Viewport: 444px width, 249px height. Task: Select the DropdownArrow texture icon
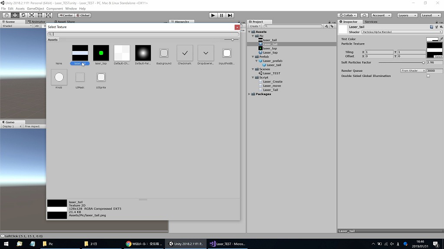(206, 53)
